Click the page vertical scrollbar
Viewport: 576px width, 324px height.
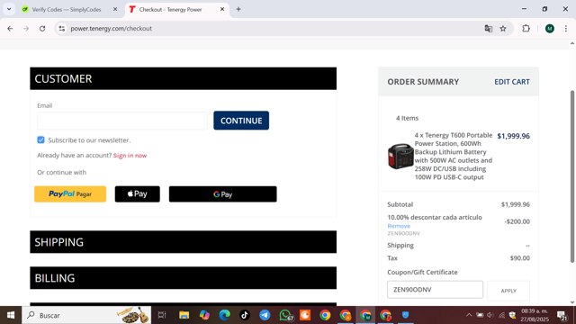click(572, 176)
